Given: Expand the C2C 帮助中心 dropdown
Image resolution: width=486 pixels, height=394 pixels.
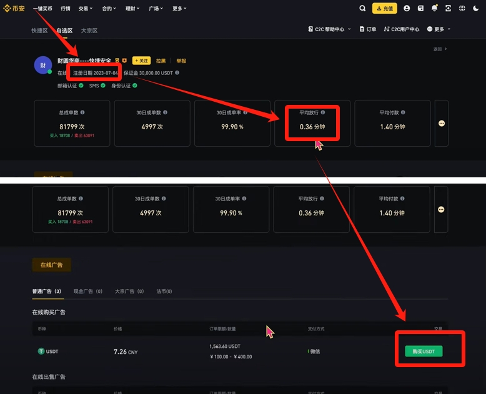Looking at the screenshot, I should (x=329, y=29).
